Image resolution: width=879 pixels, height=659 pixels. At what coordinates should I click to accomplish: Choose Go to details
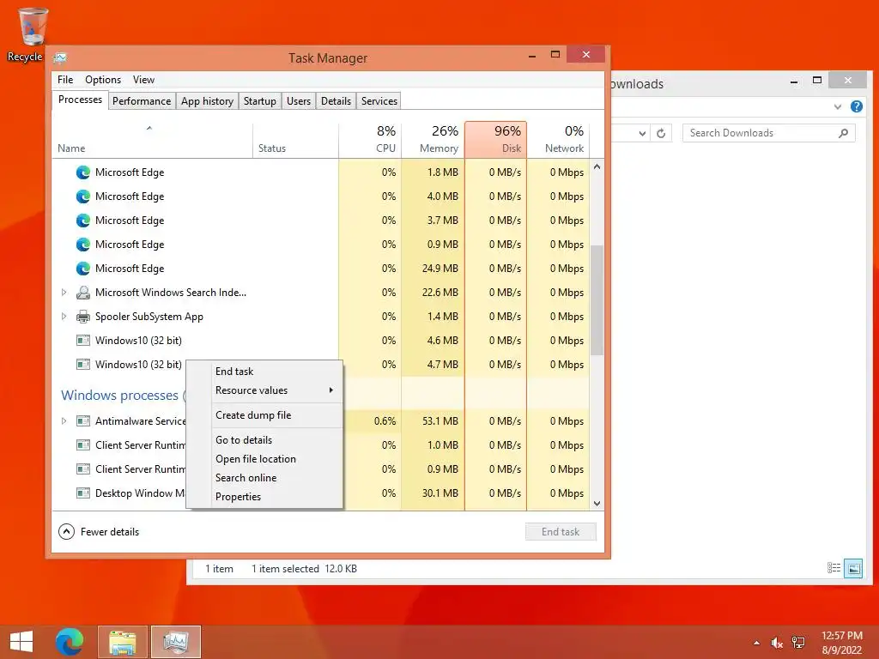click(264, 440)
